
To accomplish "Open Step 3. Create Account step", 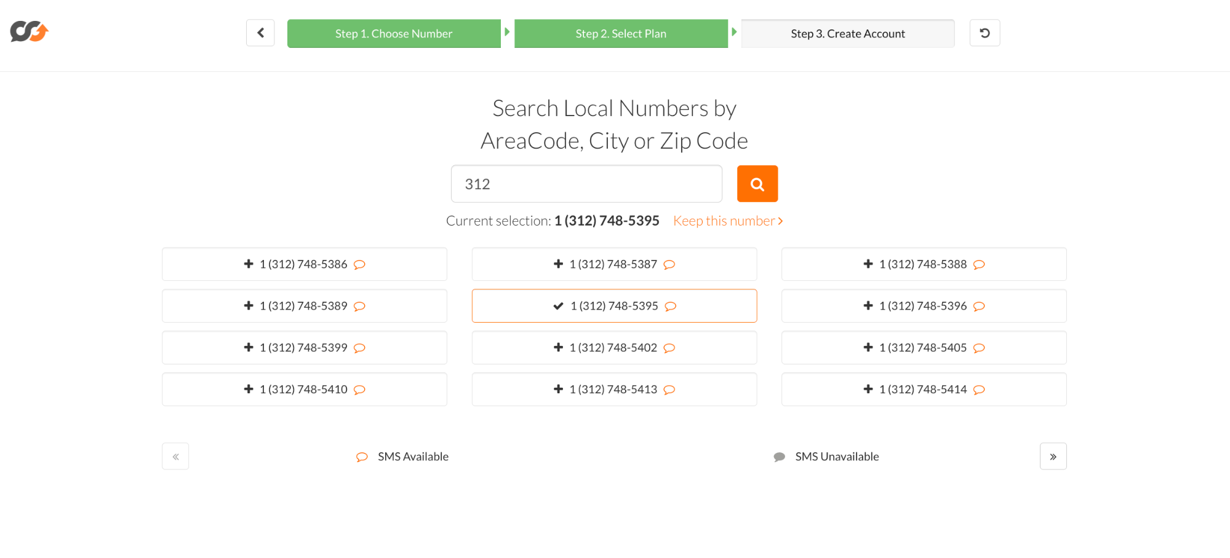I will 847,34.
